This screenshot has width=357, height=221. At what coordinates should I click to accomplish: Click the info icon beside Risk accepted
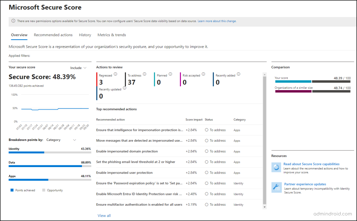click(x=203, y=74)
